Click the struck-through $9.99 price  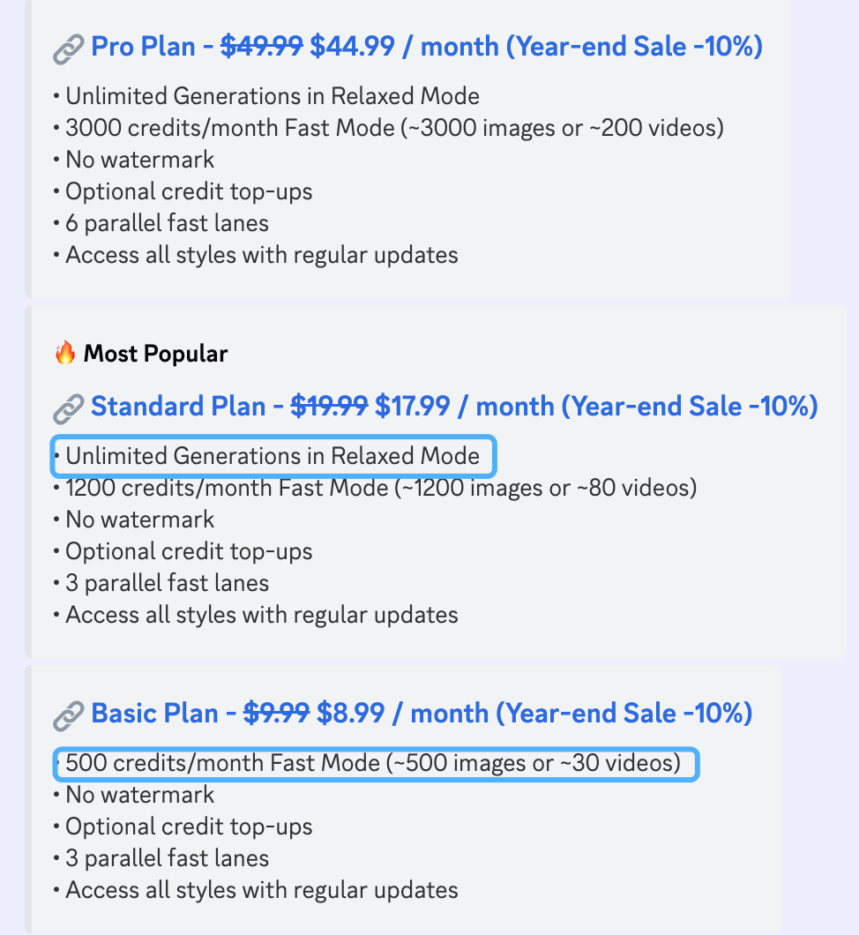point(277,714)
